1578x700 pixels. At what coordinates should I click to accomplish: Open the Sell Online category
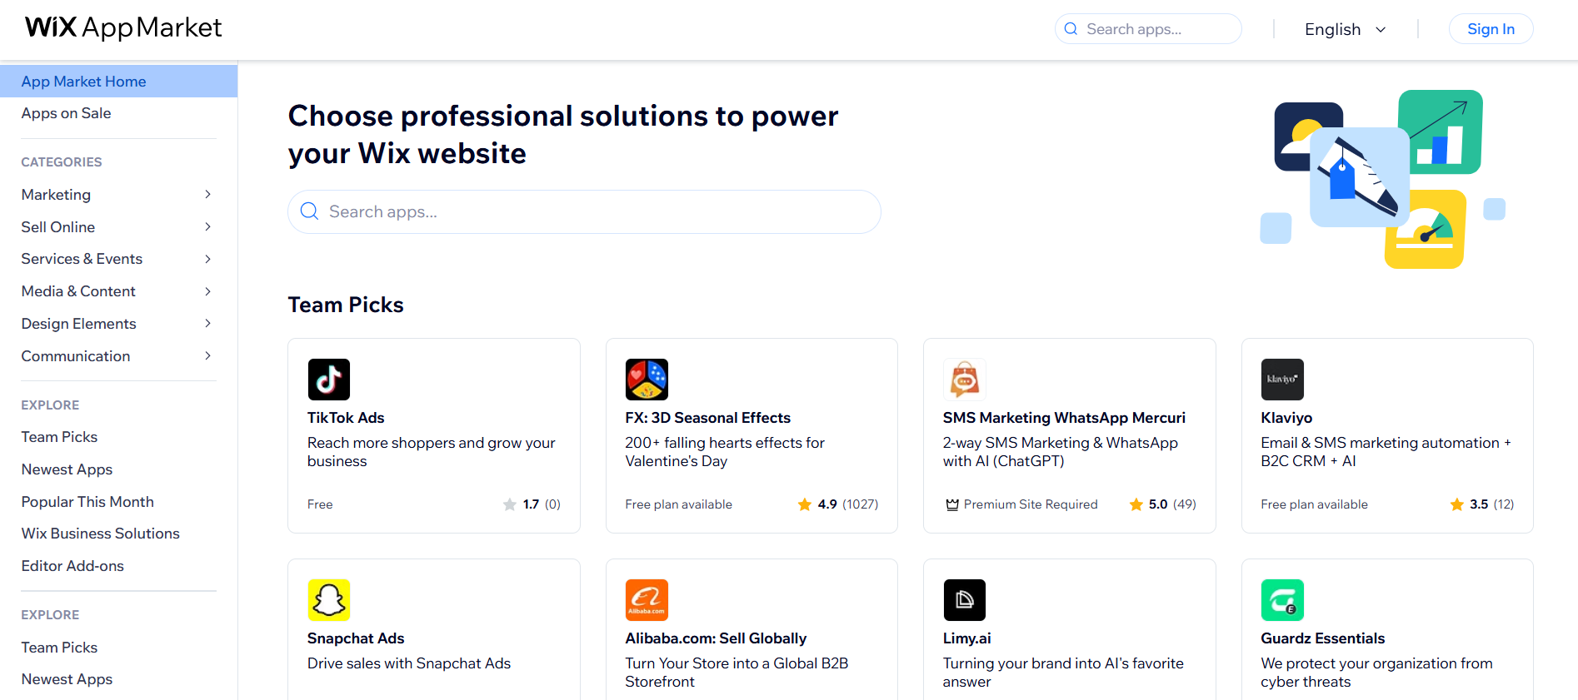(57, 226)
